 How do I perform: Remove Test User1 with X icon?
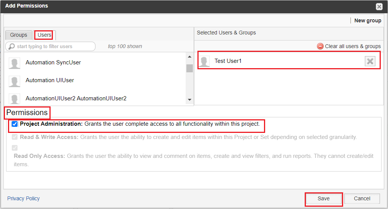[370, 61]
